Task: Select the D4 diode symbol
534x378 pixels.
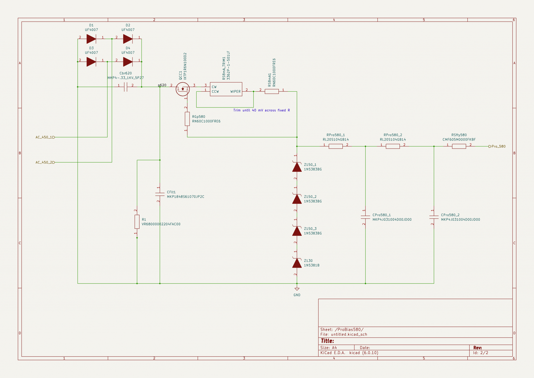Action: (x=128, y=62)
